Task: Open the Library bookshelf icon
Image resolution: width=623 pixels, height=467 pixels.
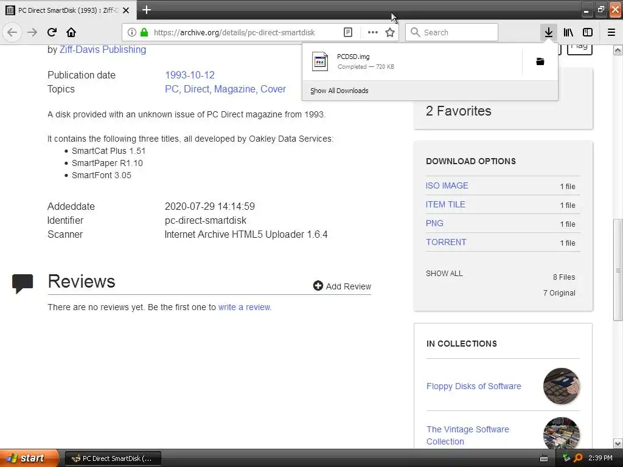Action: [568, 32]
